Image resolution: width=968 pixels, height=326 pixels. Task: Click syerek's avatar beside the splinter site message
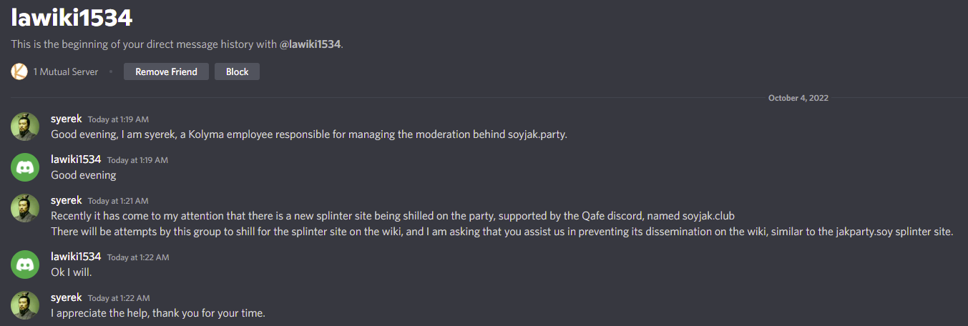coord(25,208)
